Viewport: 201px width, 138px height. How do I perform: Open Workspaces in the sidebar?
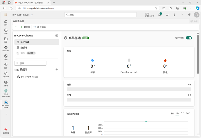click(6, 83)
